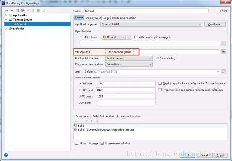Screen dimensions: 232x161
Task: Click the Cancel button
Action: pyautogui.click(x=204, y=155)
